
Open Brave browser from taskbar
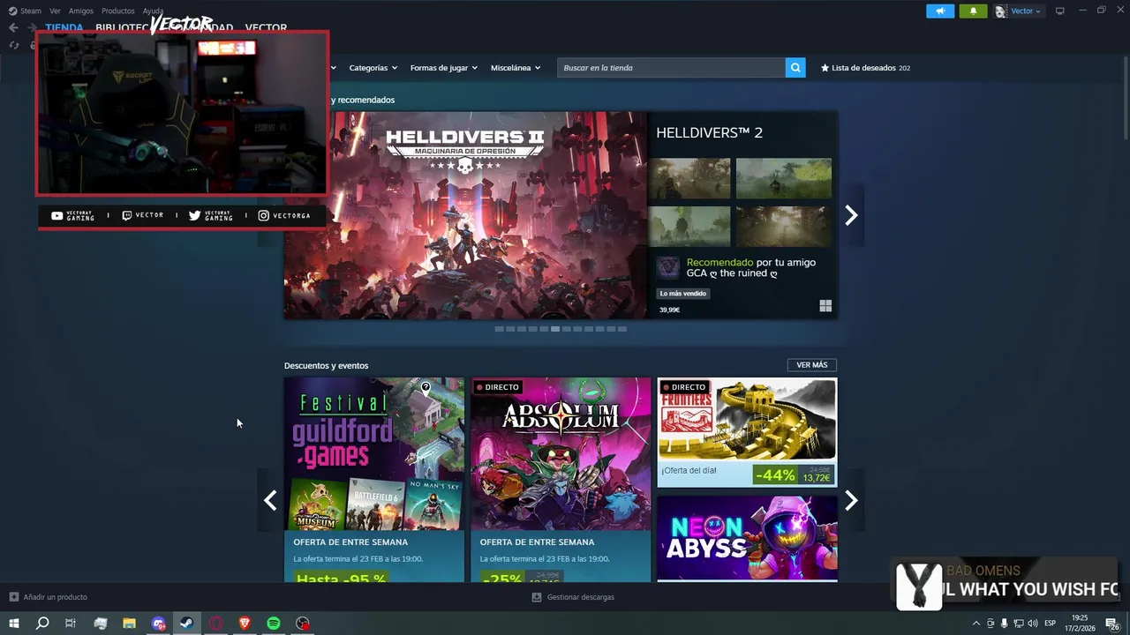point(245,624)
